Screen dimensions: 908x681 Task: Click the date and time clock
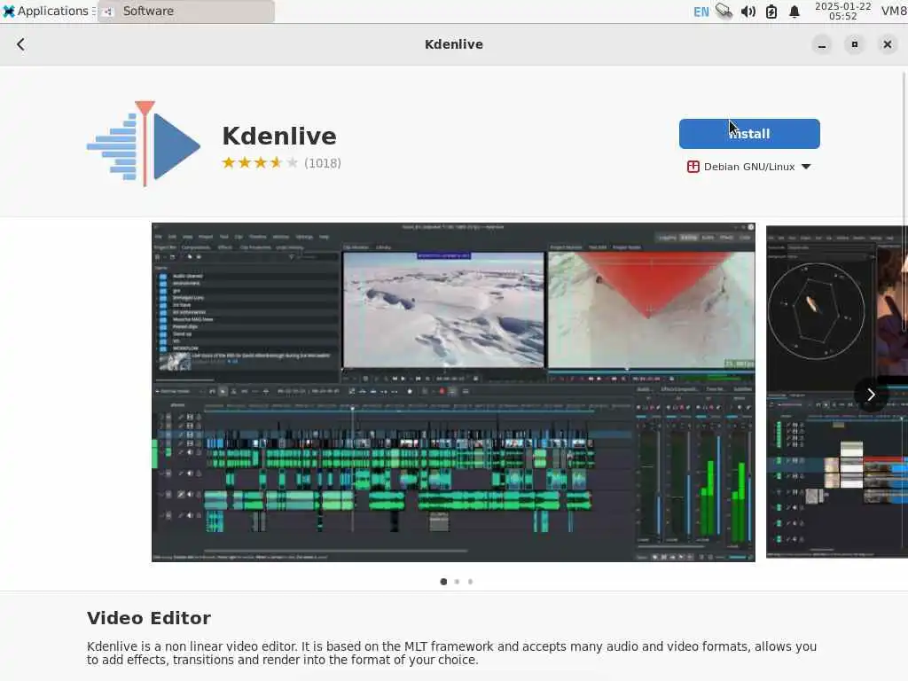point(842,11)
